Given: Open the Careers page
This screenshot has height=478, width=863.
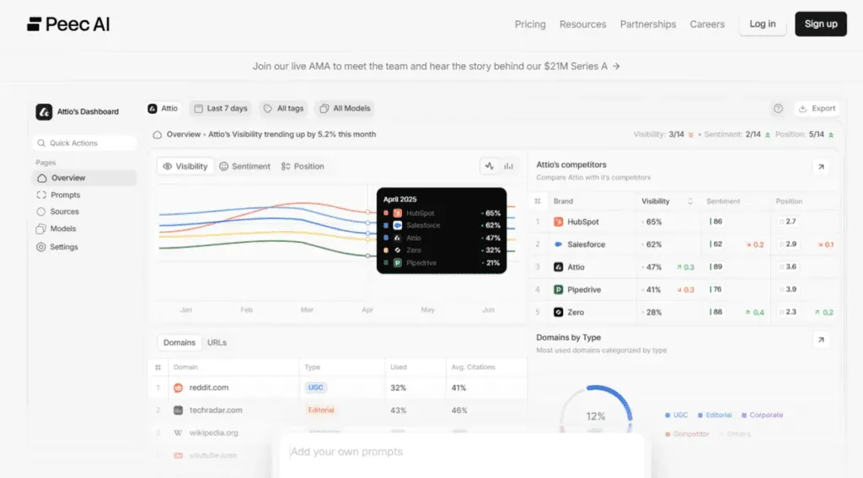Looking at the screenshot, I should click(707, 24).
